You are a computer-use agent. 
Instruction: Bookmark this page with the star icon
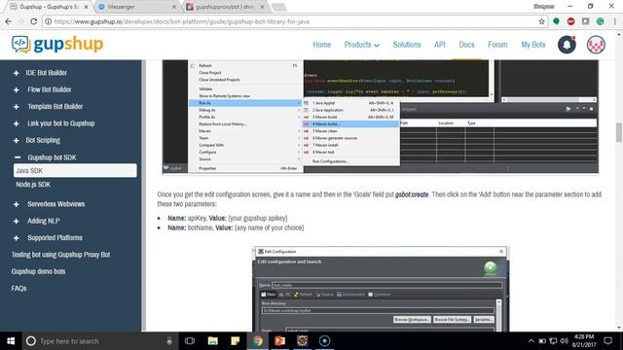tap(541, 21)
